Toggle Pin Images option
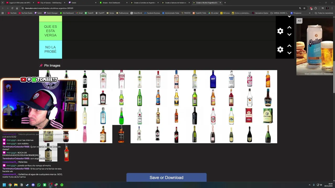Viewport: 335px width, 188px height. [50, 66]
